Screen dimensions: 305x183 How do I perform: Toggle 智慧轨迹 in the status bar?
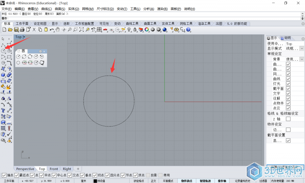205,181
